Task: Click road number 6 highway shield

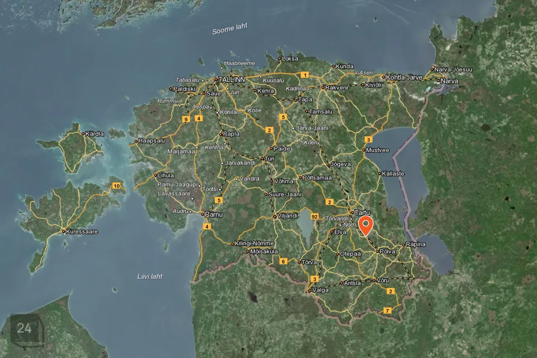Action: point(283,261)
